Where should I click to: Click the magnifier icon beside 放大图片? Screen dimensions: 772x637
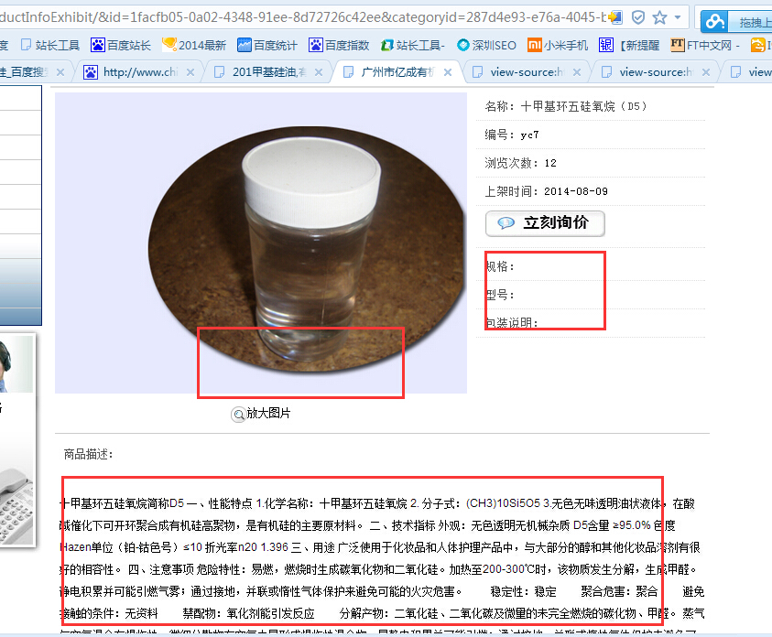pyautogui.click(x=240, y=415)
